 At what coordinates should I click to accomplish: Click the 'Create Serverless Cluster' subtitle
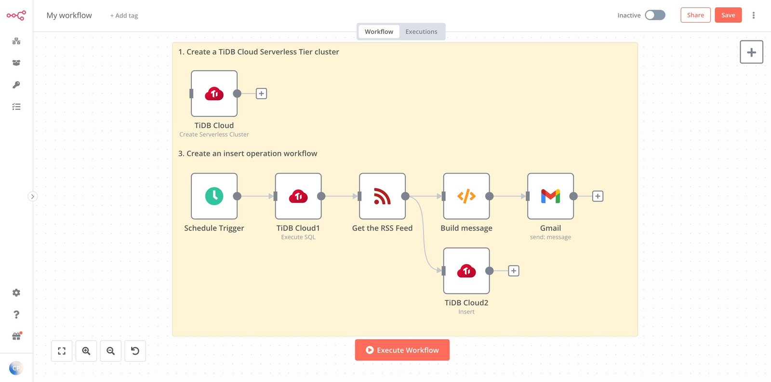coord(214,135)
